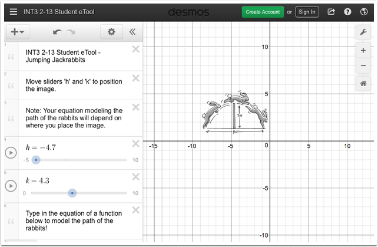Click the h slider maximum value 10
This screenshot has height=247, width=378.
point(135,160)
